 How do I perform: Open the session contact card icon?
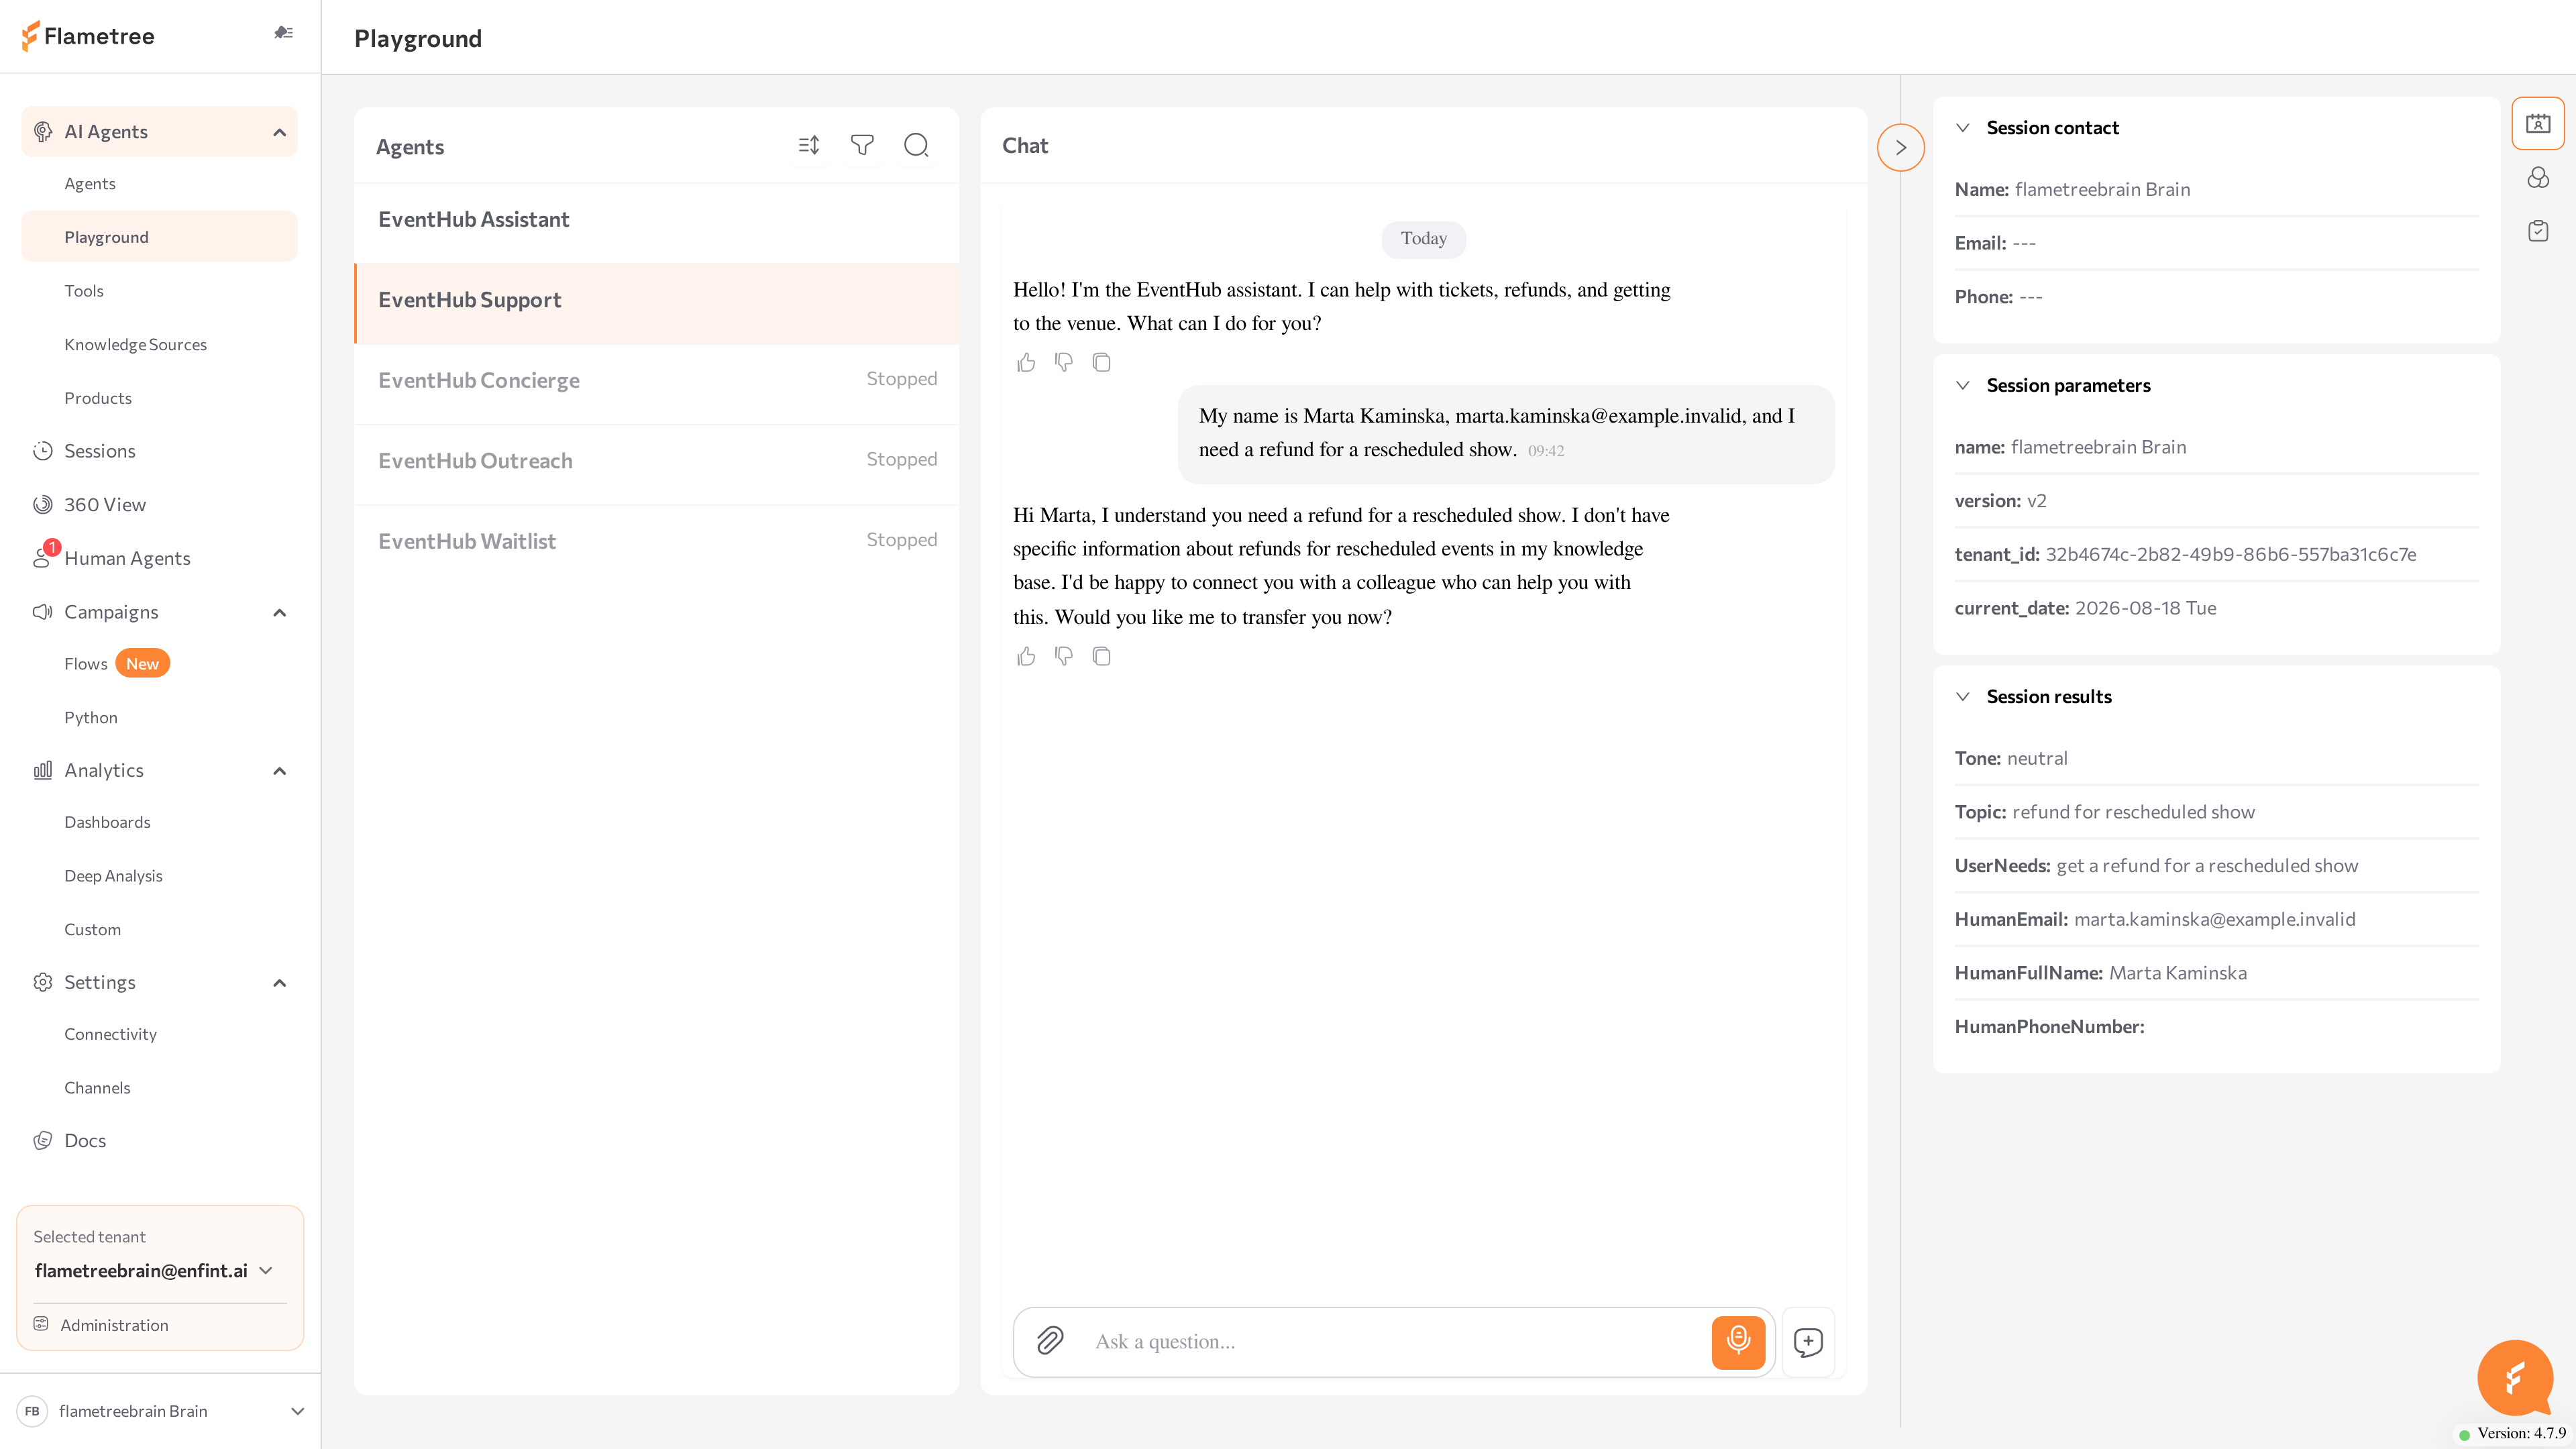point(2538,124)
